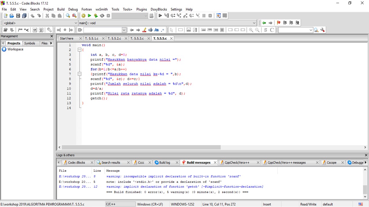Click the Build gear icon
This screenshot has width=369, height=207.
click(x=83, y=16)
